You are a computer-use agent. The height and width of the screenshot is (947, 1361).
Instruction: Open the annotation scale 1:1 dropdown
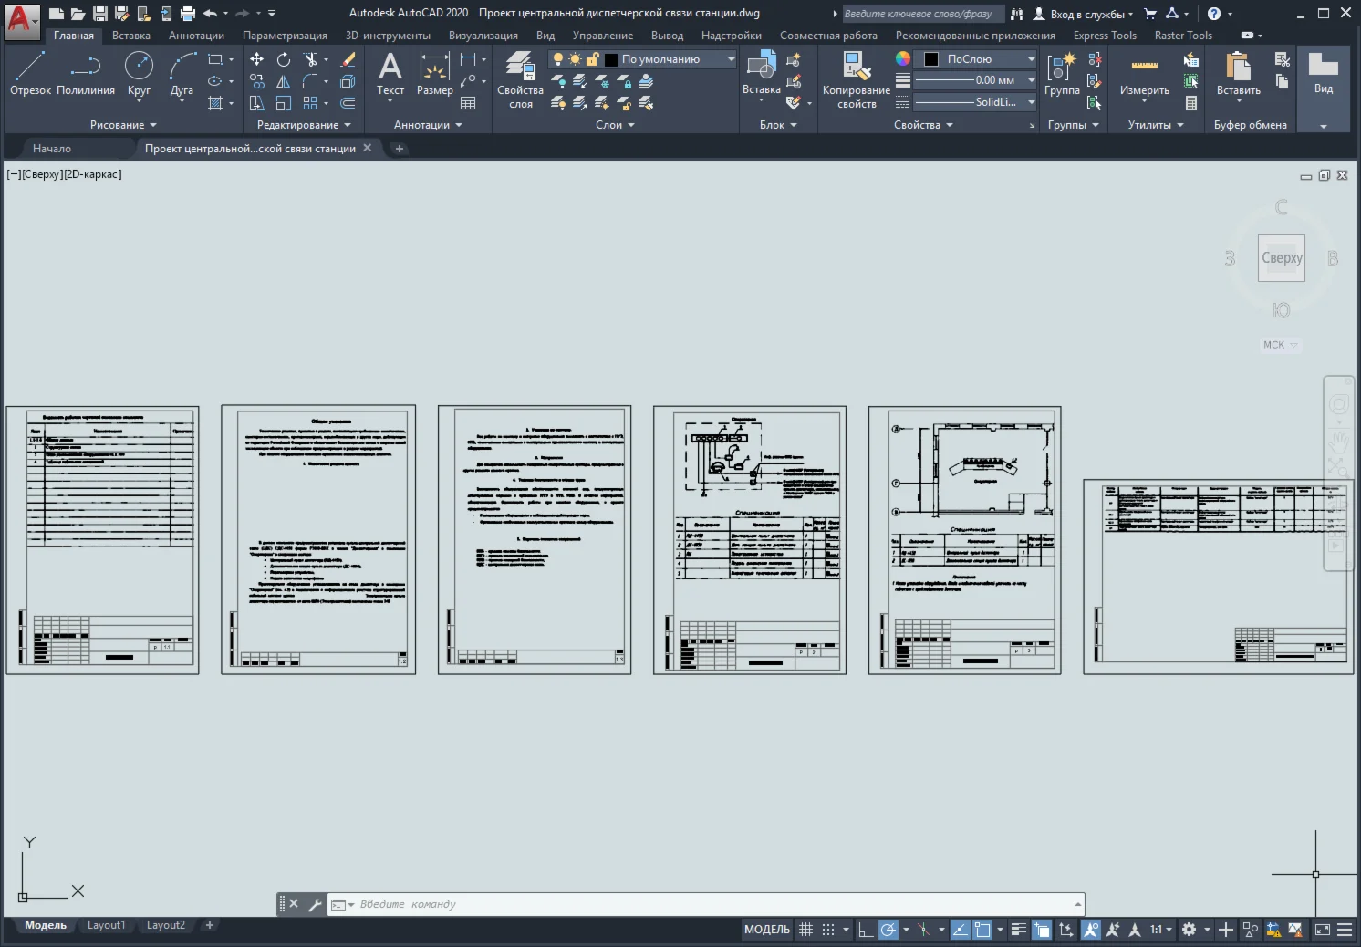click(1160, 930)
